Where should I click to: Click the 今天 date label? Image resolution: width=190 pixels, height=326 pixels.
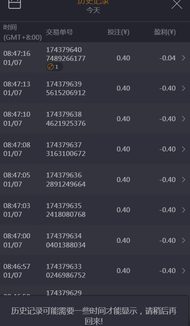click(93, 10)
